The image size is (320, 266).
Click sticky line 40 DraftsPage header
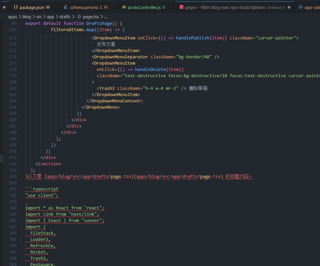coord(73,24)
